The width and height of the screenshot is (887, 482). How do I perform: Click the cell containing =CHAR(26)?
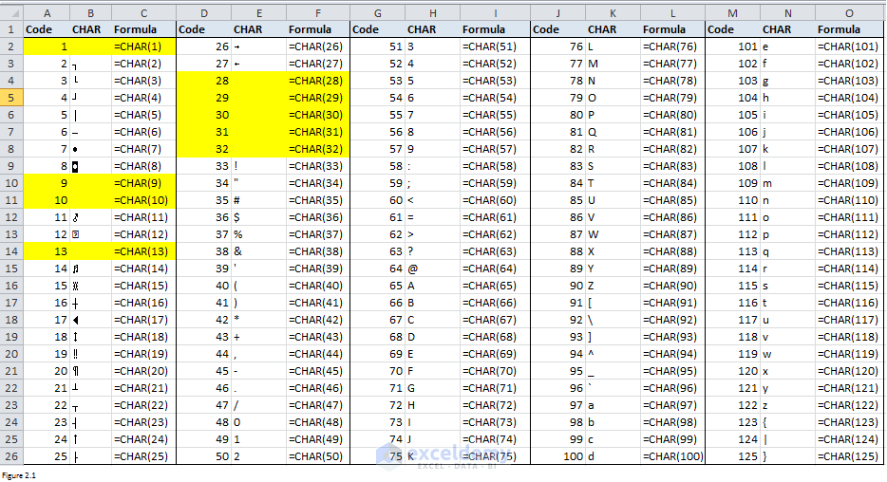pyautogui.click(x=318, y=46)
